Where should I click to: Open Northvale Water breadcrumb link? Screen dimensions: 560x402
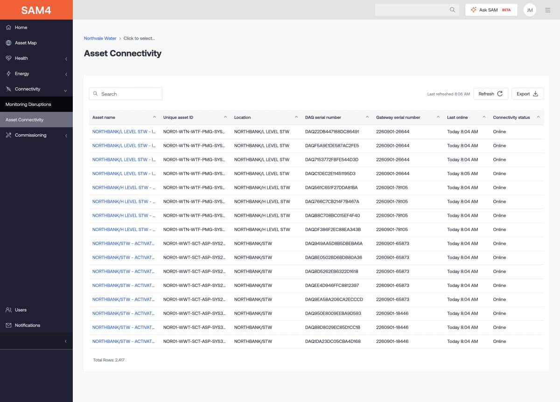[100, 38]
